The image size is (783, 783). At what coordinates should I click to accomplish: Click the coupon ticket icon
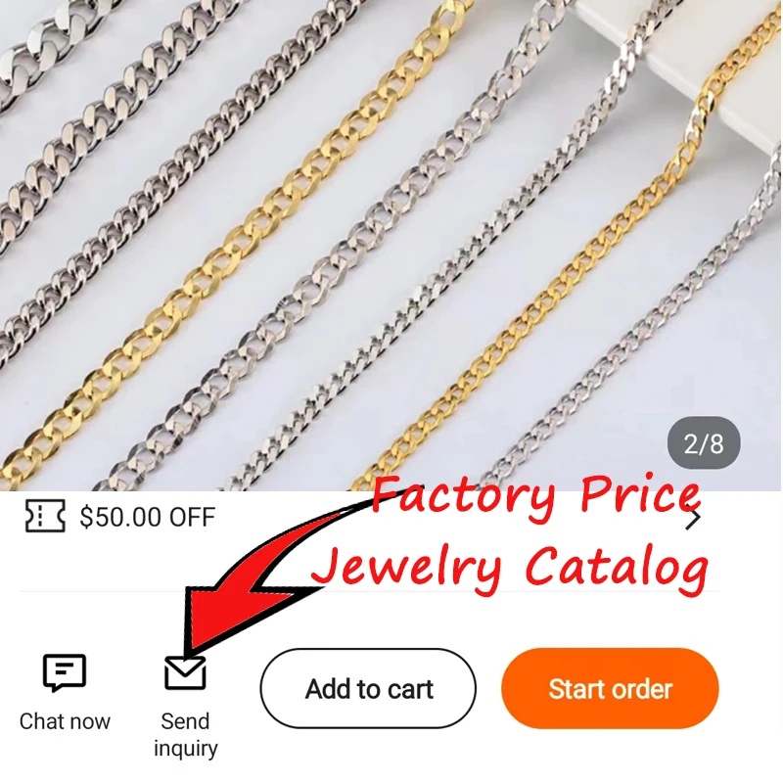point(45,516)
